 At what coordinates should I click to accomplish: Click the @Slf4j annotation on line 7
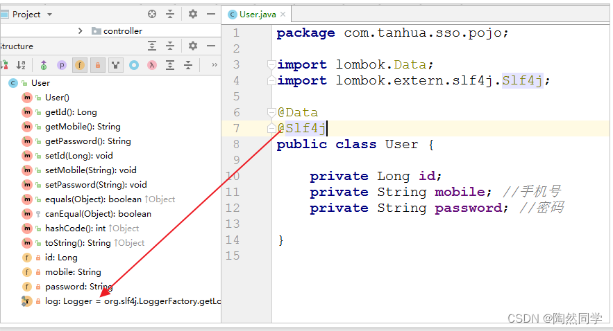click(301, 128)
